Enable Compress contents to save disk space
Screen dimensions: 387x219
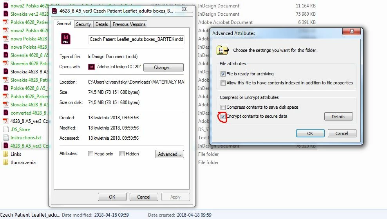[x=223, y=107]
